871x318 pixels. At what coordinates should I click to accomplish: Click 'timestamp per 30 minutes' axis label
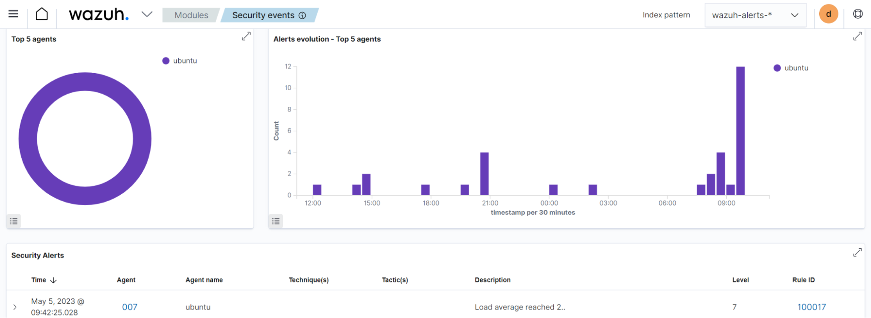pos(533,213)
